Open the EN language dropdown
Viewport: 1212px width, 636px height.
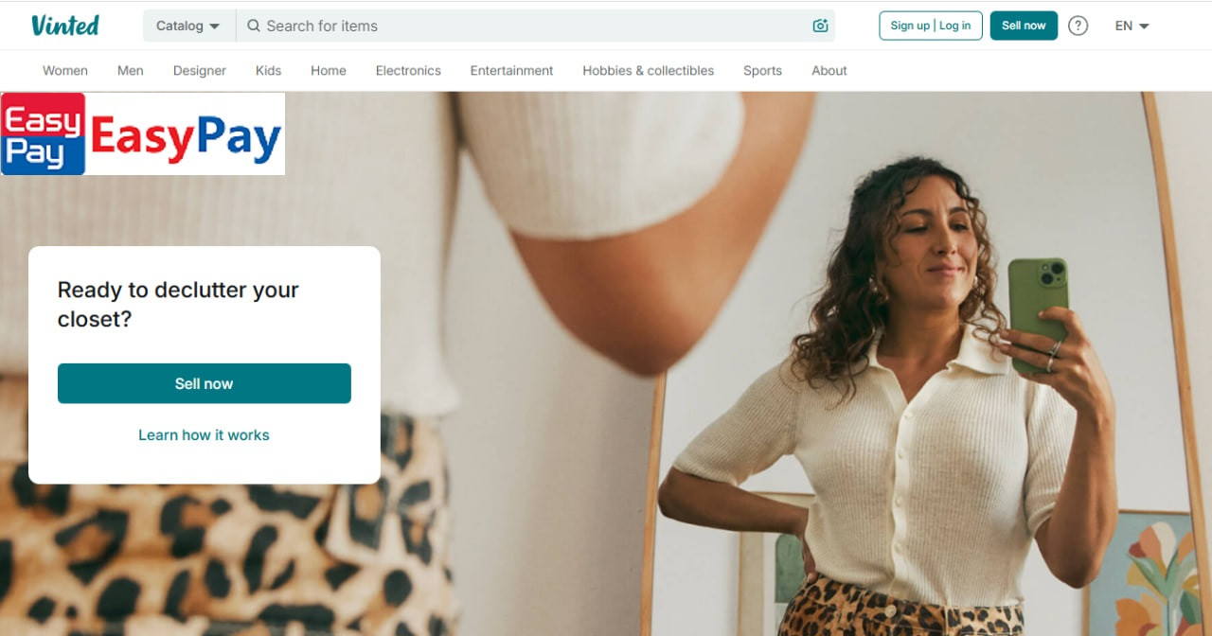click(x=1132, y=26)
